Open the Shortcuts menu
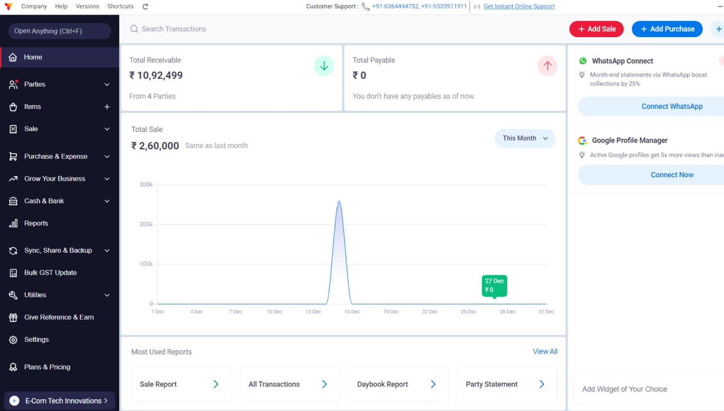Screen dimensions: 724x411 (120, 6)
